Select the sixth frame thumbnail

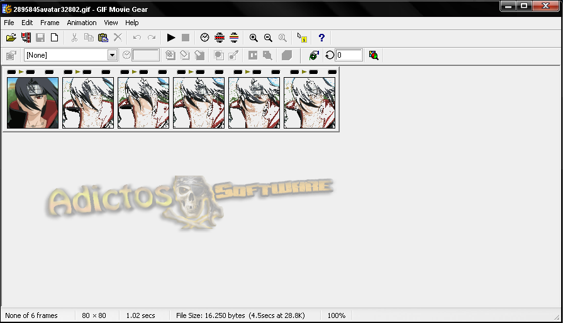pyautogui.click(x=309, y=103)
